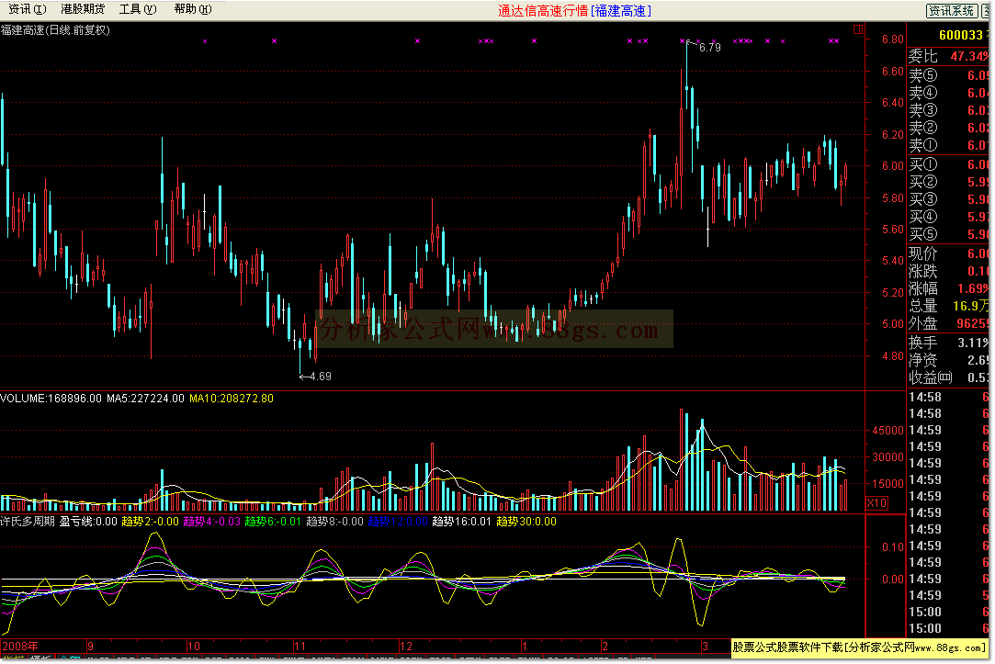The height and width of the screenshot is (664, 995).
Task: Select the 2008年 timeline label
Action: (19, 647)
